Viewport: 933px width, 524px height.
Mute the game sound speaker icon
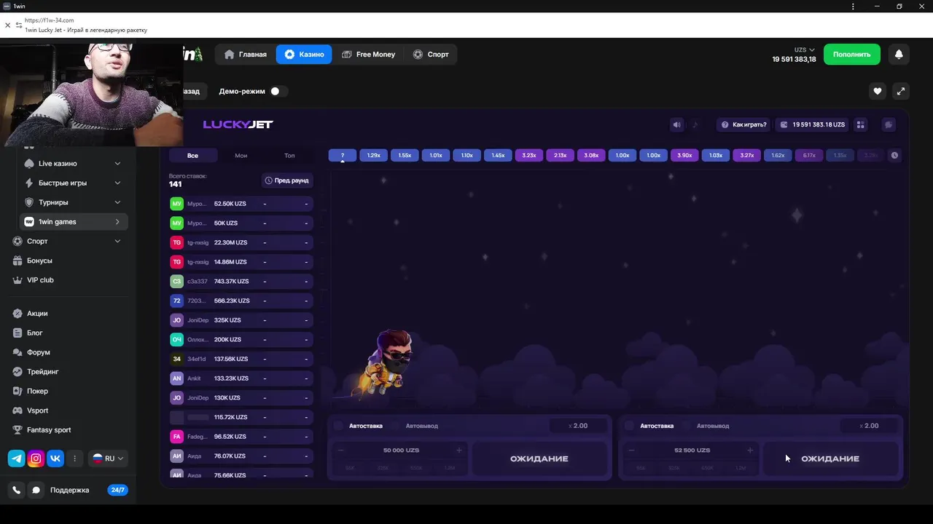(x=677, y=124)
